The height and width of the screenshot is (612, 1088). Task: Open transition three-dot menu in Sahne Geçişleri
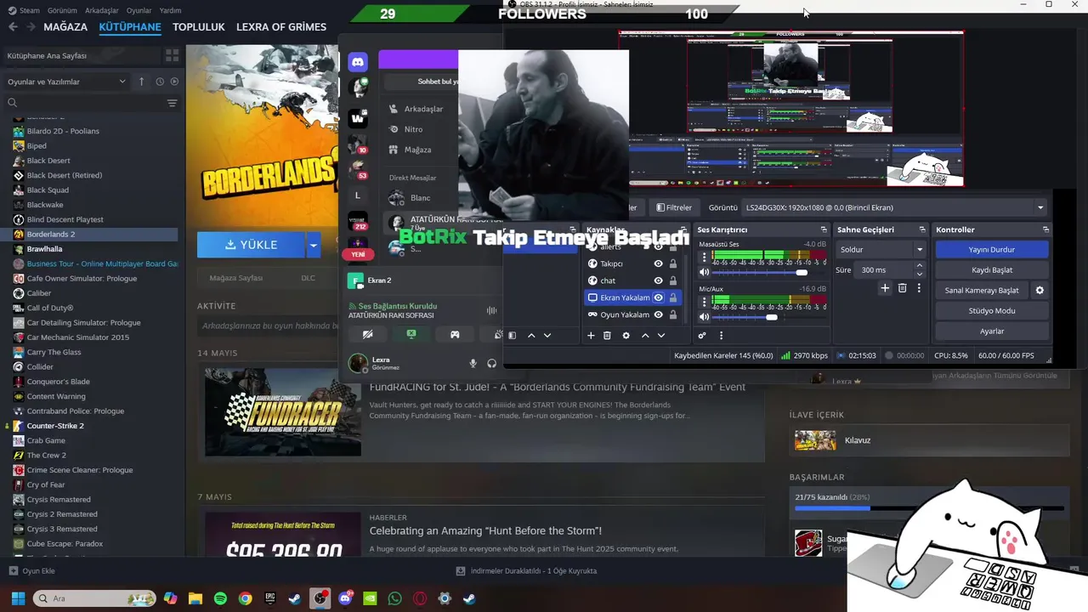coord(919,288)
